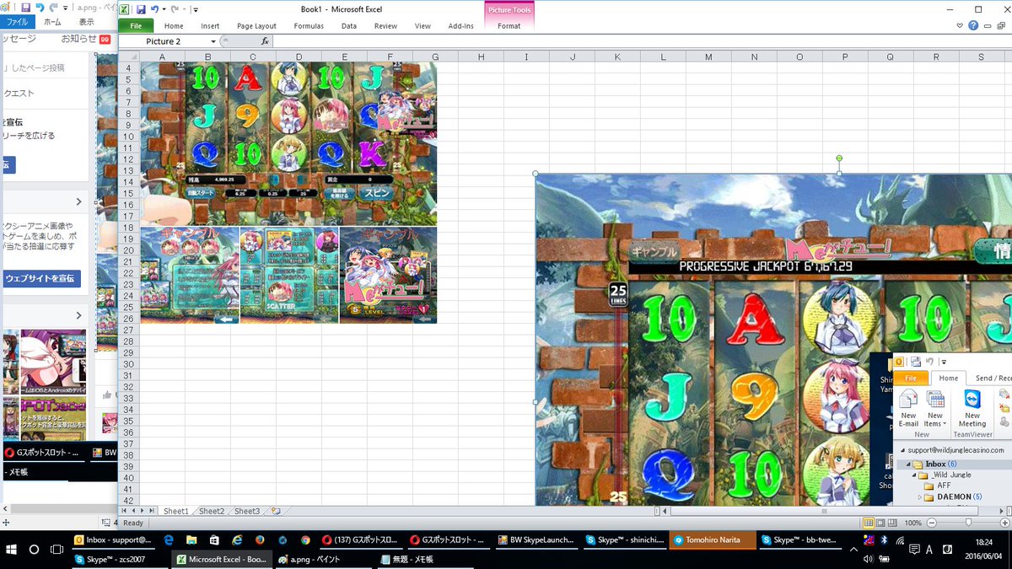Viewport: 1012px width, 569px height.
Task: Select the Sheet1 worksheet tab
Action: pos(176,511)
